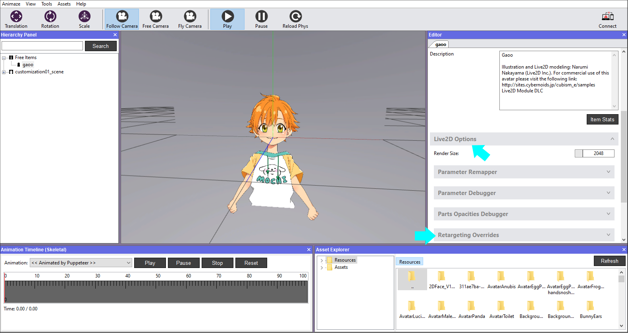Expand the Resources tree folder

point(322,260)
